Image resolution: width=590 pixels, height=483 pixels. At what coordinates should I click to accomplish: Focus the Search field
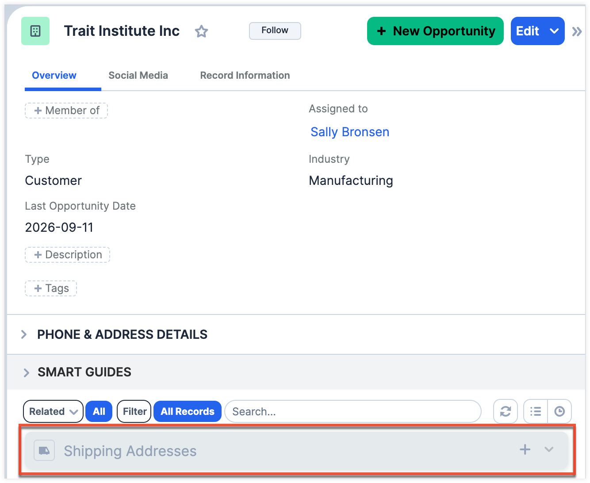point(353,411)
